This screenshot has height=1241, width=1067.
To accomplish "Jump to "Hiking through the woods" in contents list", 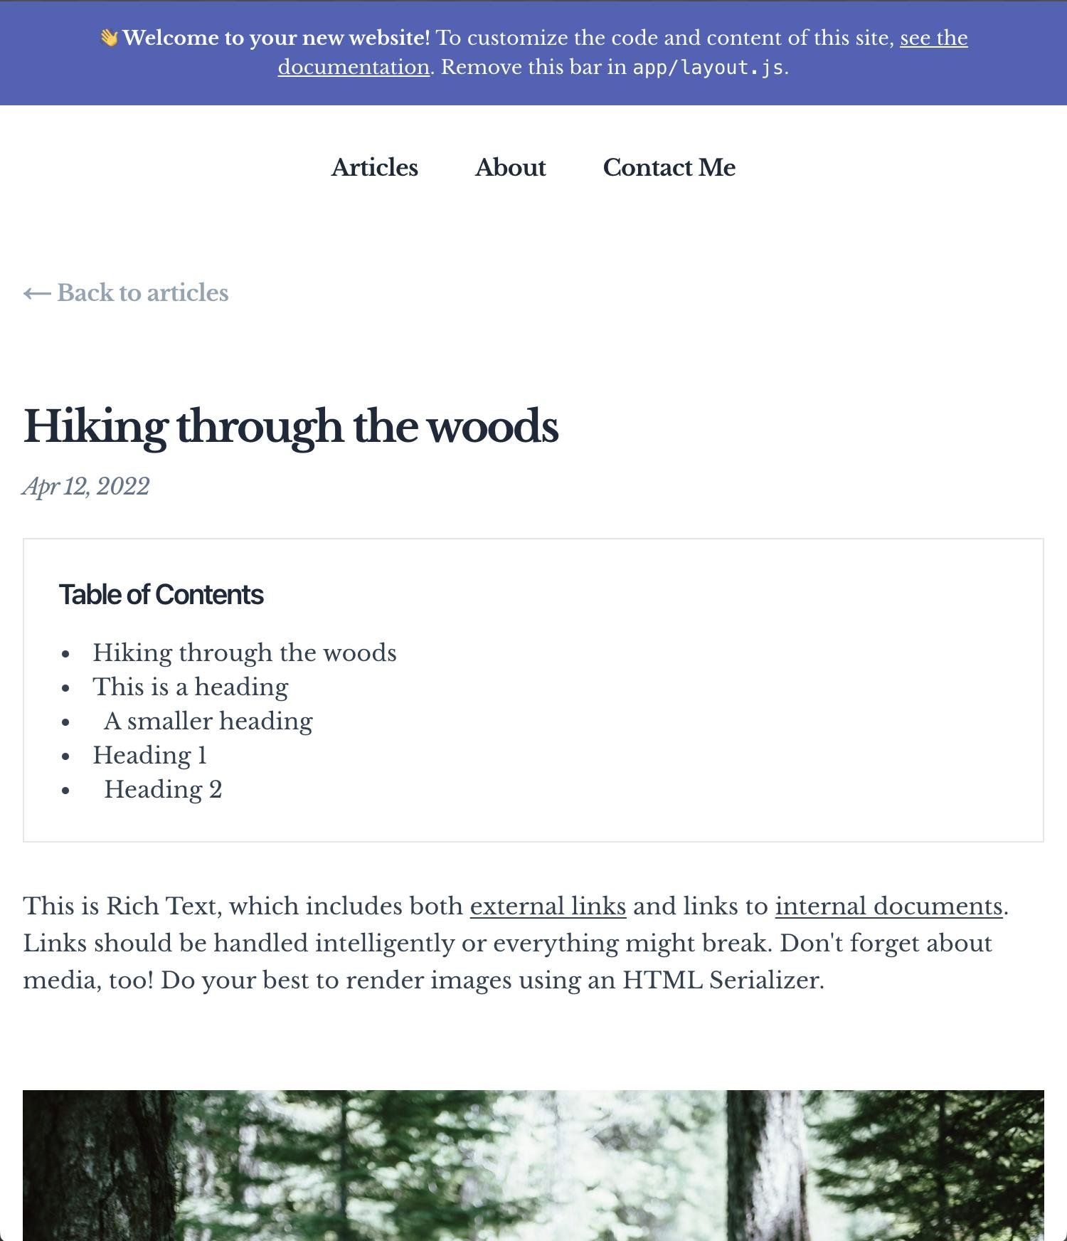I will pos(244,653).
